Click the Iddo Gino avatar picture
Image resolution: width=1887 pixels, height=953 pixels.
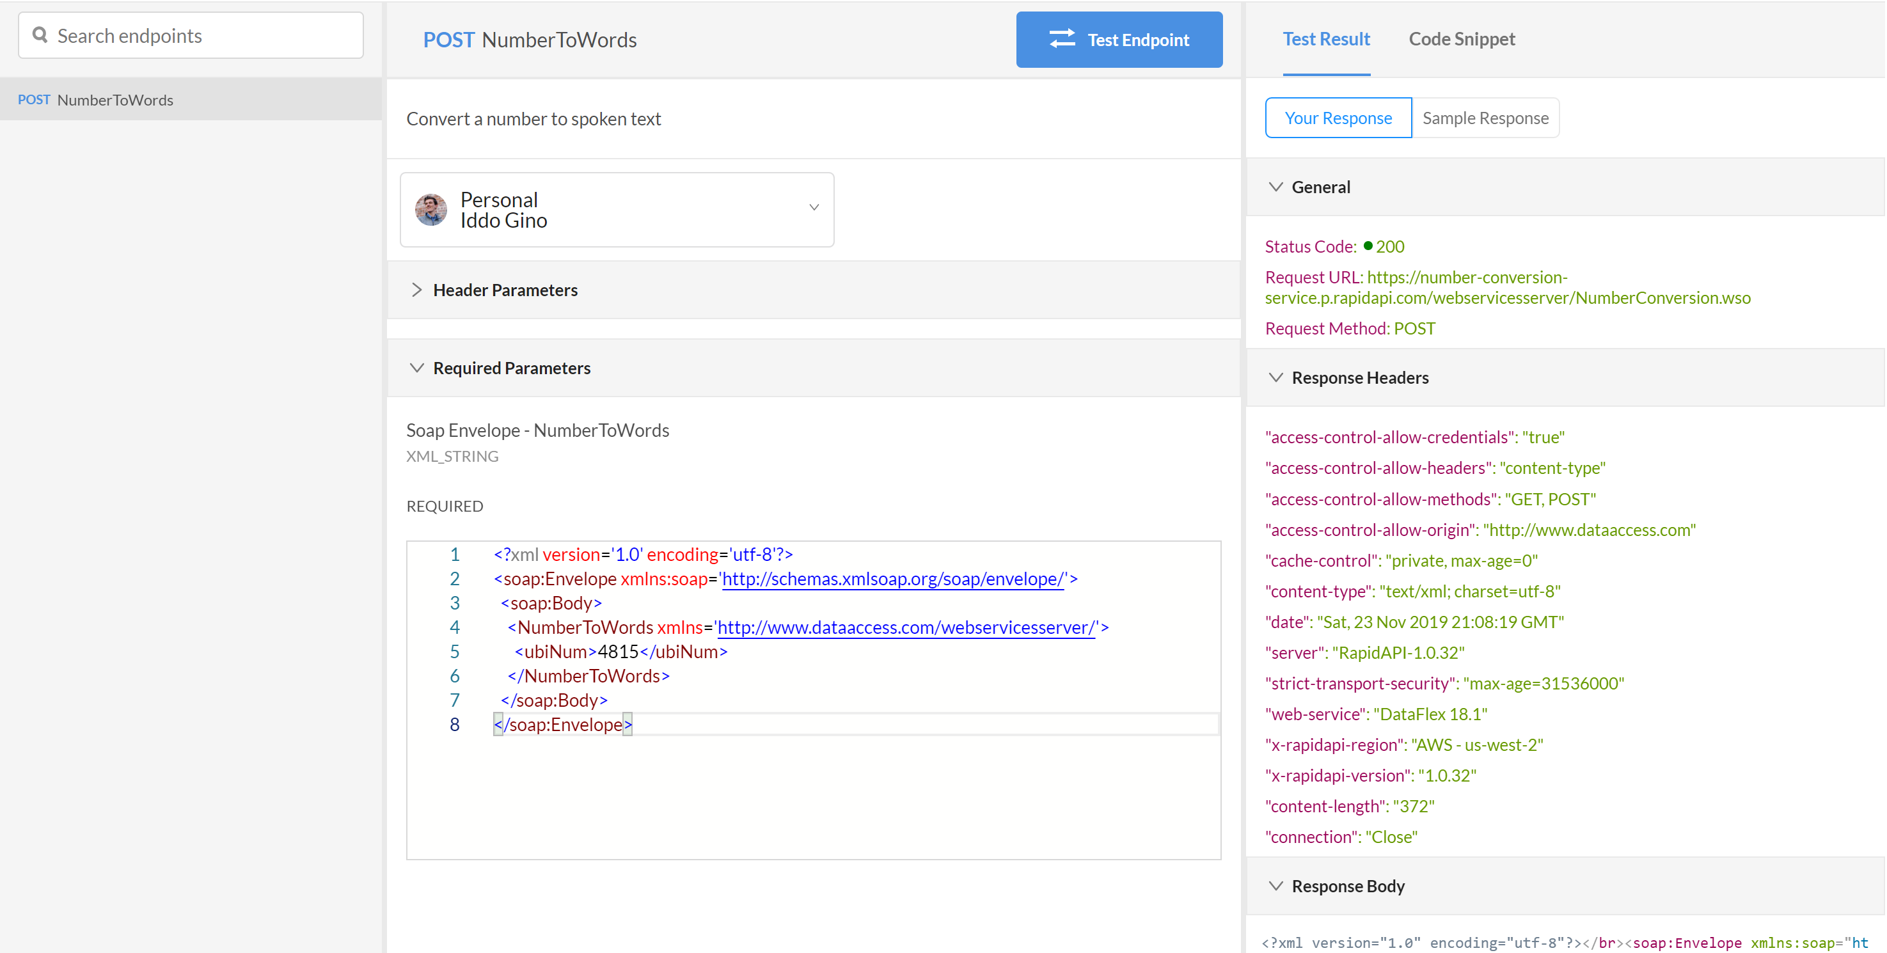(x=430, y=210)
